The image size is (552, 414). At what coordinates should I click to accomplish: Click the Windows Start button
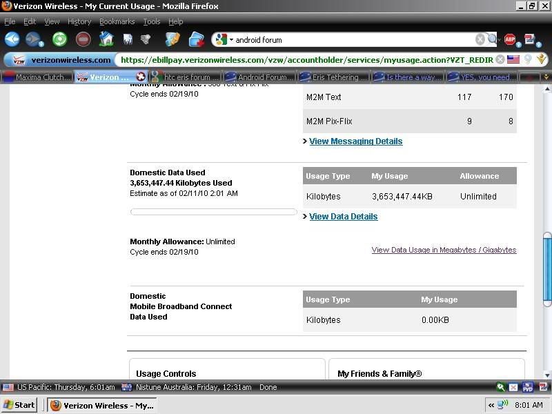point(20,405)
